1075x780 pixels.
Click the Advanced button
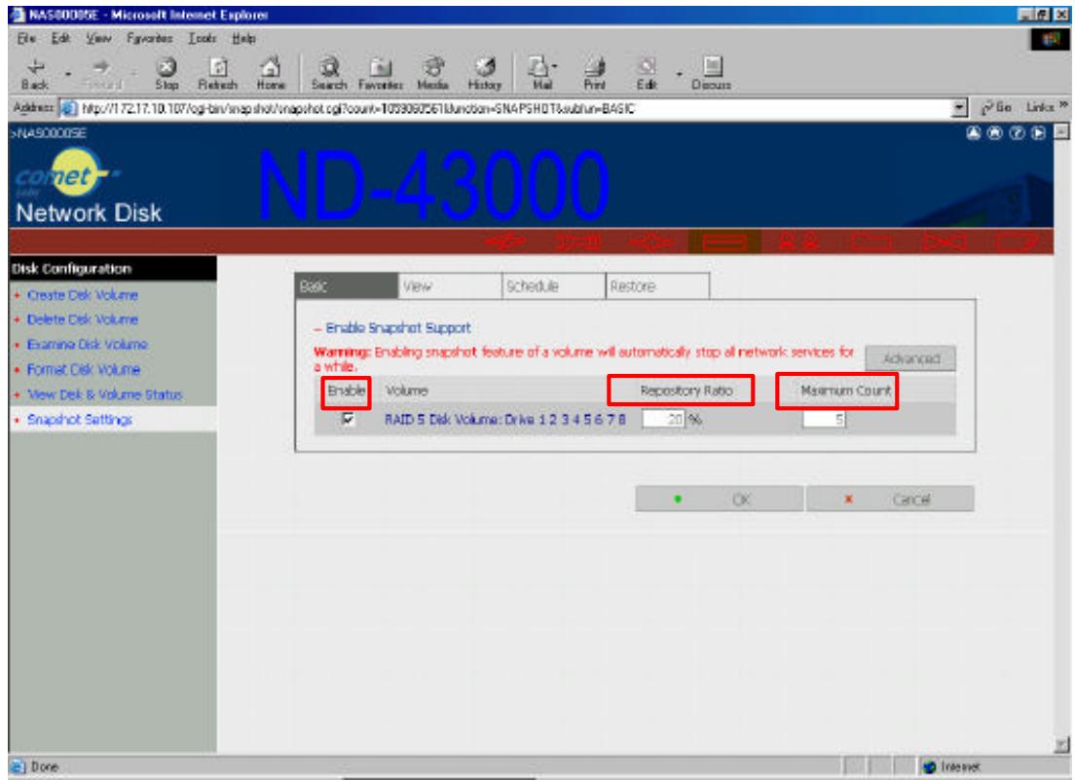tap(910, 358)
